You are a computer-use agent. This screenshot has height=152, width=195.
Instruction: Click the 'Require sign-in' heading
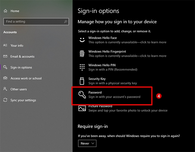coord(93,126)
